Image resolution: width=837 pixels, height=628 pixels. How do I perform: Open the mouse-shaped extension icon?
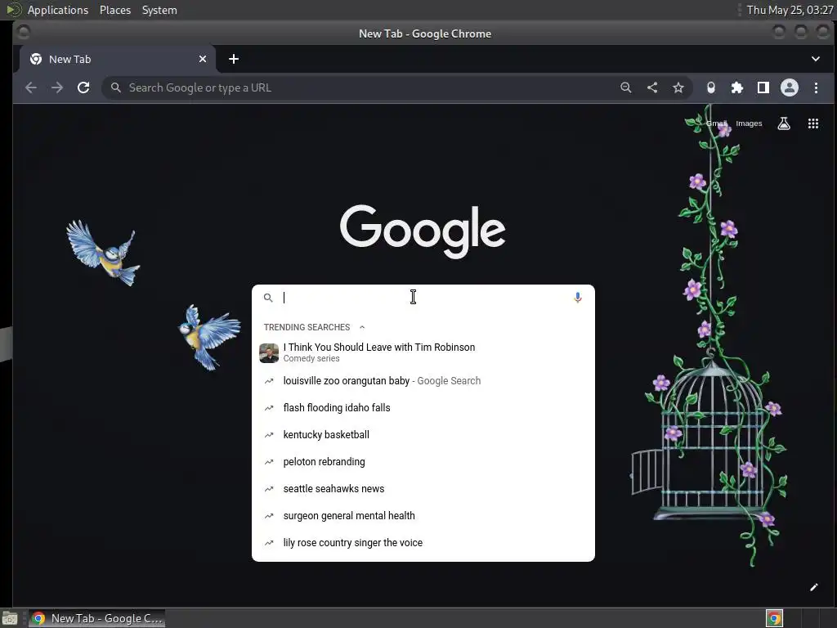coord(711,87)
